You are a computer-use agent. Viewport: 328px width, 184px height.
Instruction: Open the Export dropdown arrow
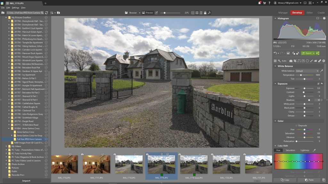point(314,53)
